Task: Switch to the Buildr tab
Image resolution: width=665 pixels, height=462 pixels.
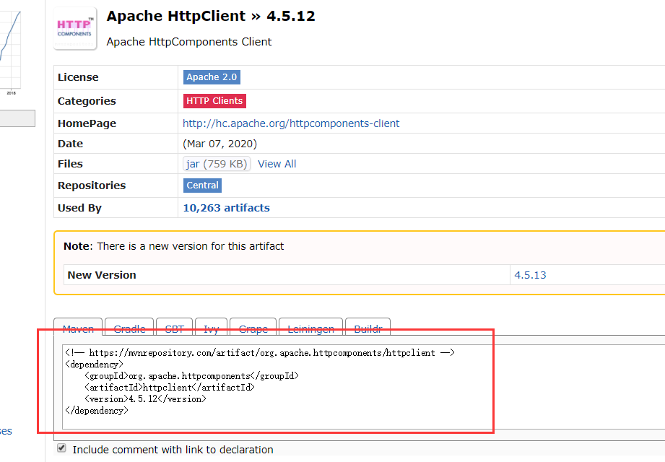Action: [368, 328]
